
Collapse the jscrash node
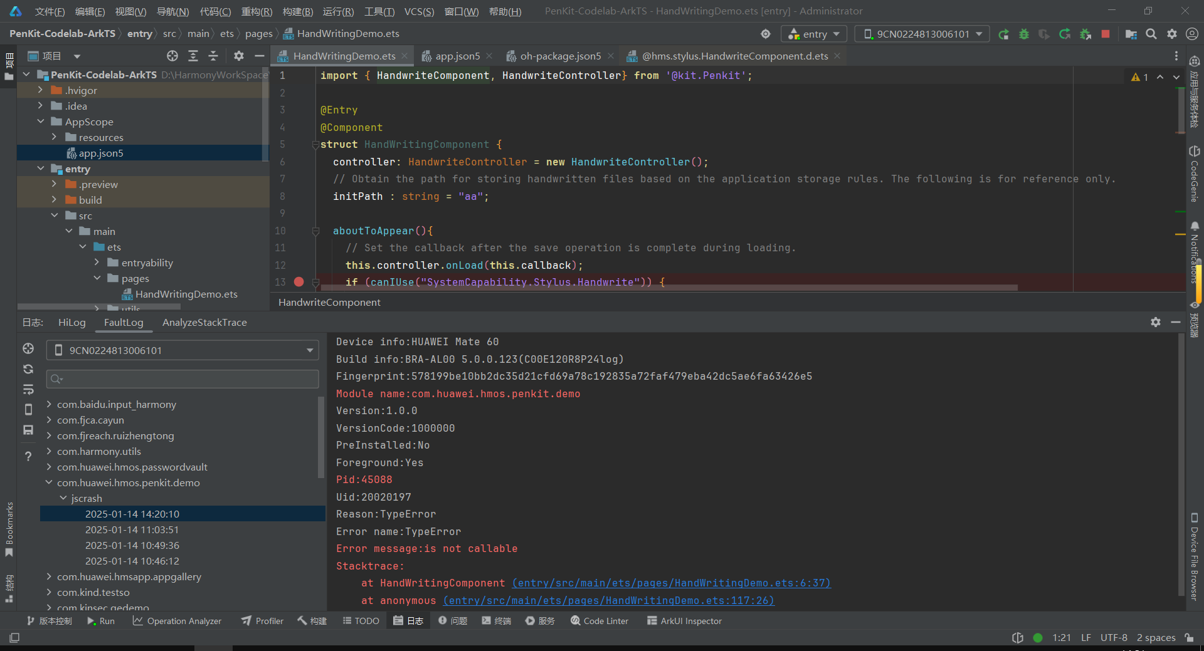[63, 498]
